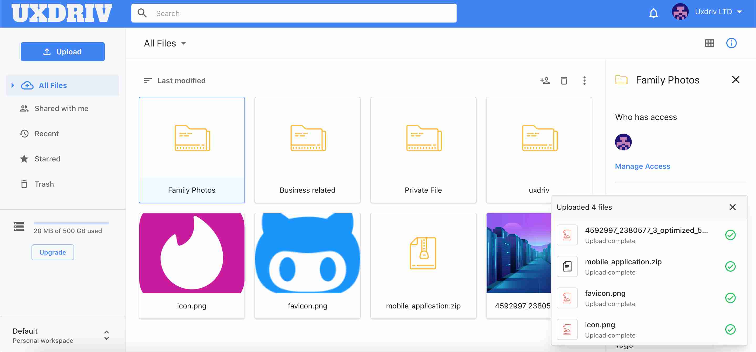
Task: Click the Manage Access link
Action: pos(642,166)
